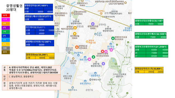Click the 광명5동 행정복지센터 icon
175x98 pixels.
[x=76, y=19]
